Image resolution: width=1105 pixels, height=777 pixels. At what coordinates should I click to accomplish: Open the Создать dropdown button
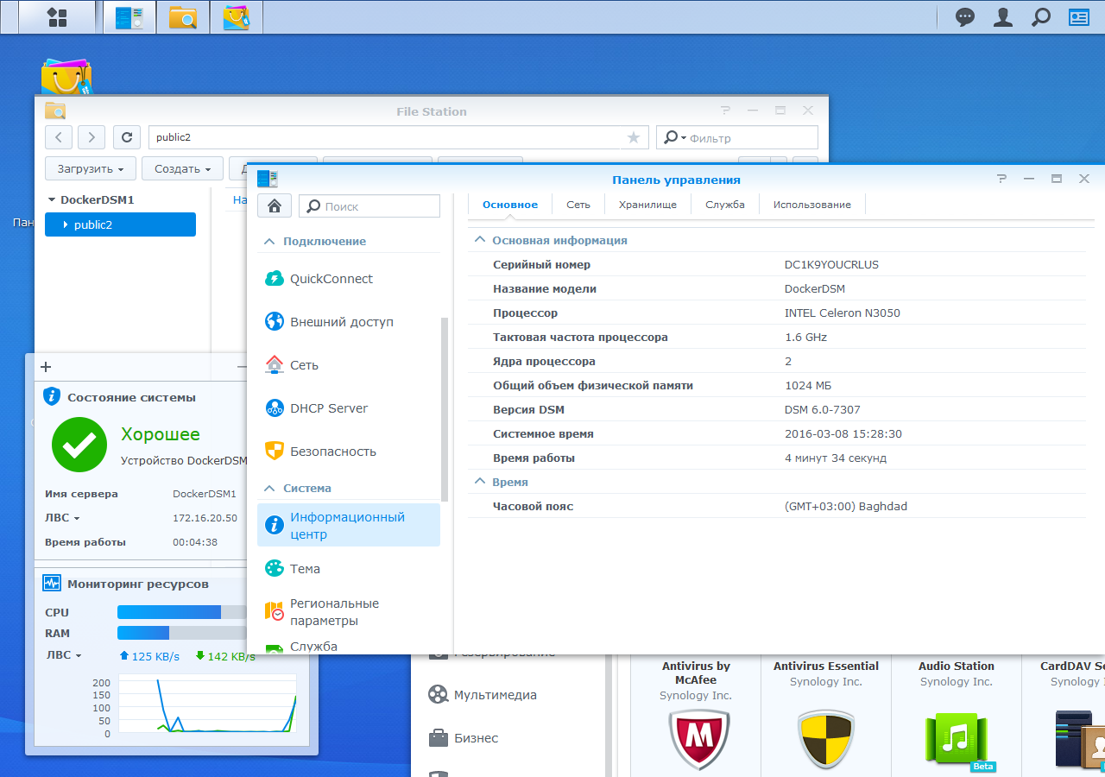182,168
